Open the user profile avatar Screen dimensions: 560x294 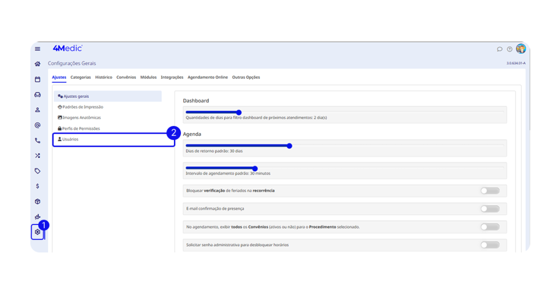521,49
